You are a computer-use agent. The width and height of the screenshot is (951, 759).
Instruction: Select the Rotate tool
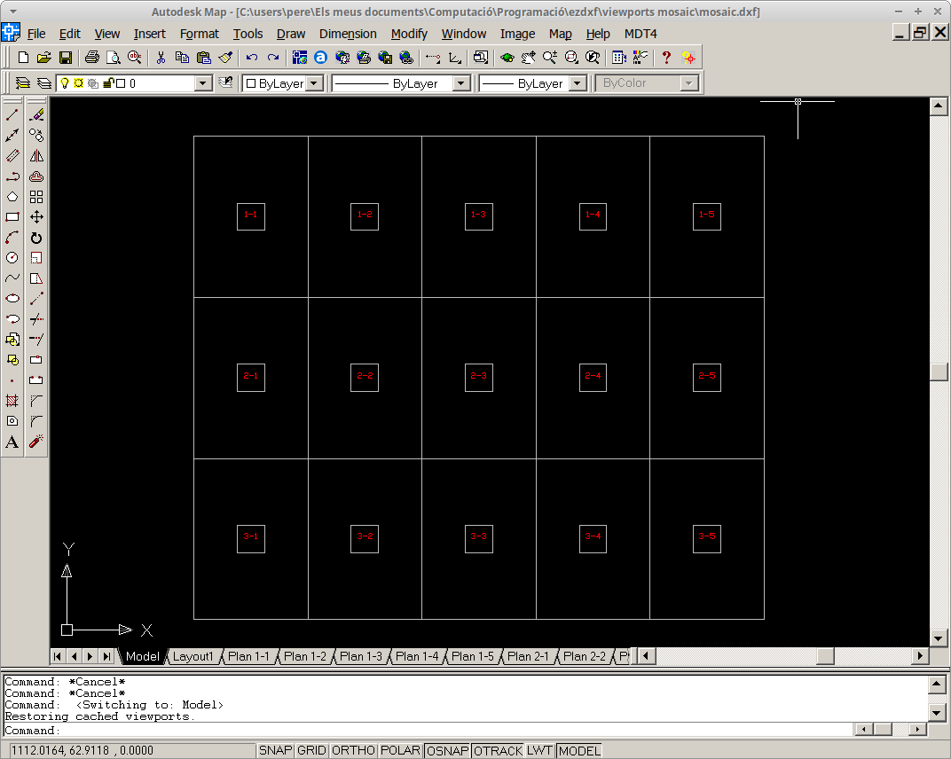click(36, 238)
